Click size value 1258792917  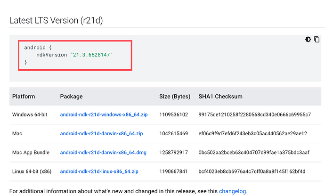coord(173,153)
